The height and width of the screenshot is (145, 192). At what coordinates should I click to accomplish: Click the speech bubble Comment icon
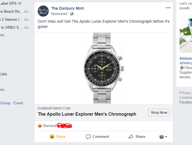88,137
